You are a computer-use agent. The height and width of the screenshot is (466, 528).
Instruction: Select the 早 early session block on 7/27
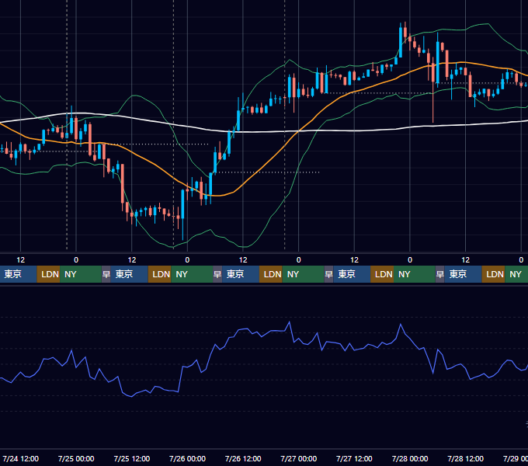pyautogui.click(x=328, y=274)
